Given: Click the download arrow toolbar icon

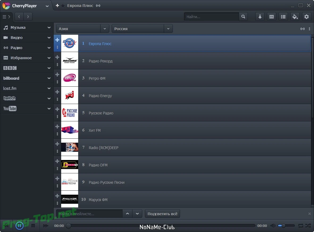Looking at the screenshot, I should point(260,17).
